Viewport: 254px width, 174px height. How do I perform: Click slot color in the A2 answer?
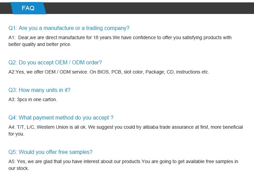click(133, 72)
